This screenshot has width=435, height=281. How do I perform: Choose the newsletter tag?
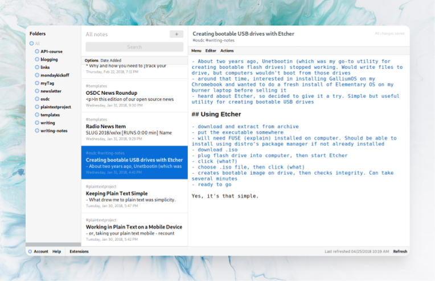coord(51,91)
